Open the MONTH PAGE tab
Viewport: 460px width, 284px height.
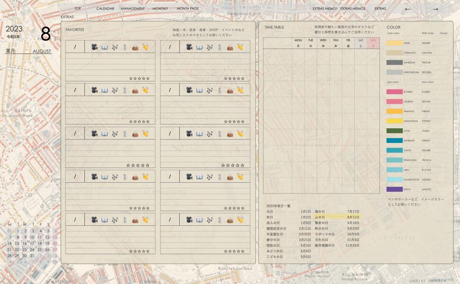(188, 9)
